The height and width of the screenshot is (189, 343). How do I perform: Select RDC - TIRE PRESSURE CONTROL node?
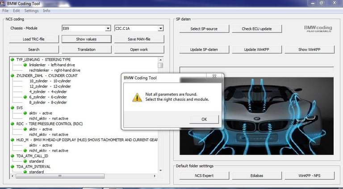(50, 124)
